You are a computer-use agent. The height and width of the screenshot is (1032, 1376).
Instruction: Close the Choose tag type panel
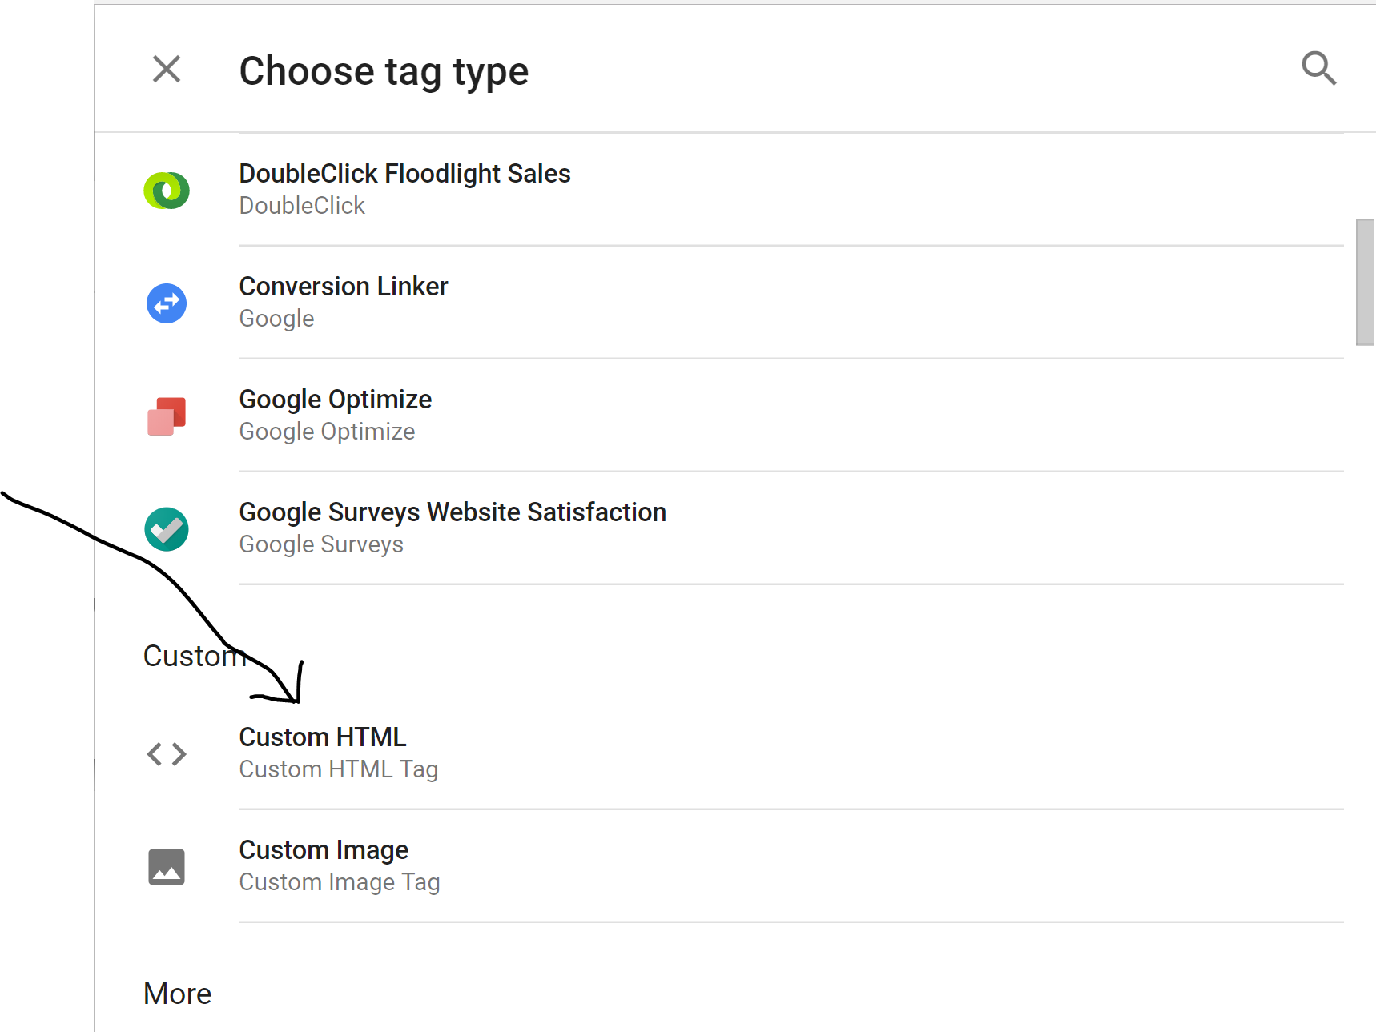[x=167, y=70]
